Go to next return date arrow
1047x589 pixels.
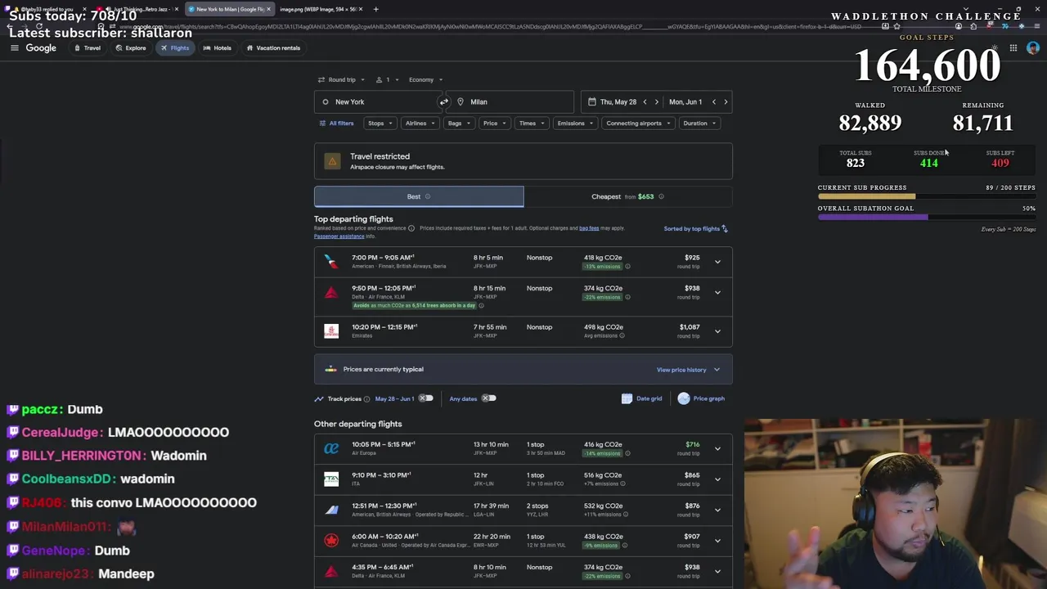click(726, 101)
